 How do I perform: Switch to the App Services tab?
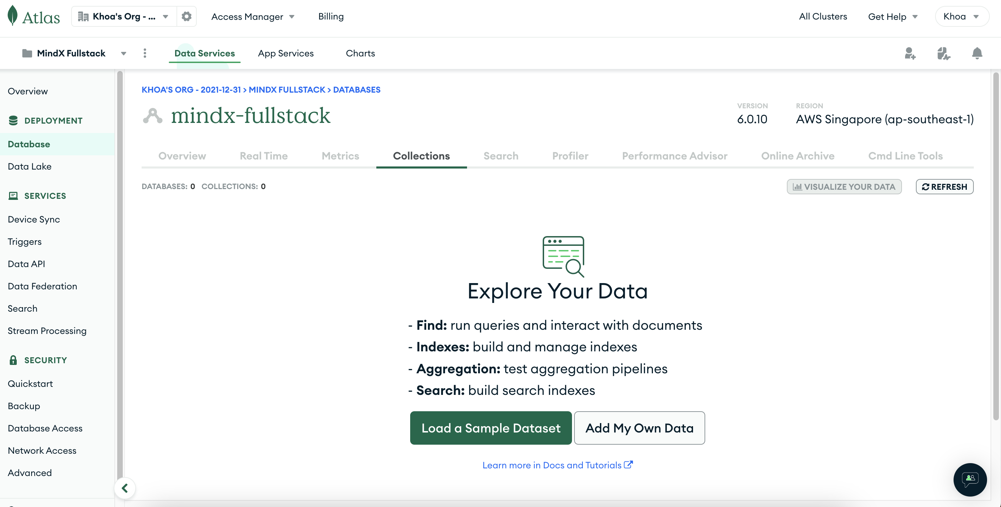click(x=286, y=53)
